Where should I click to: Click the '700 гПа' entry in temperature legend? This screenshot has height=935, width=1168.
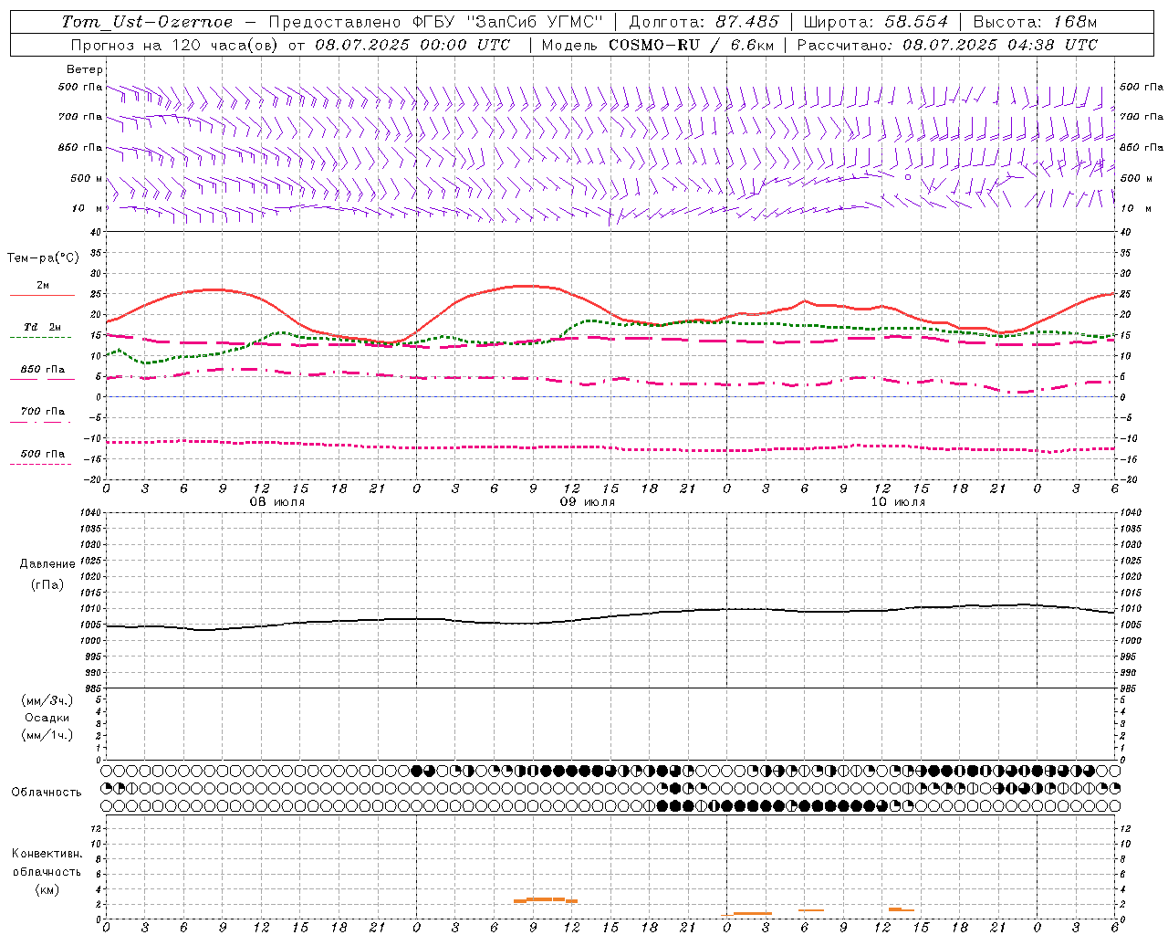42,412
